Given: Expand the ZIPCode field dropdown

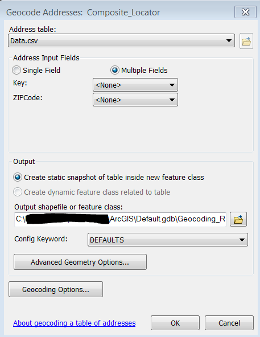Looking at the screenshot, I should coord(135,100).
